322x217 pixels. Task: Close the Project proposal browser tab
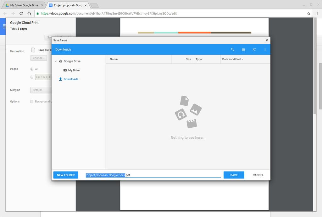coord(86,5)
